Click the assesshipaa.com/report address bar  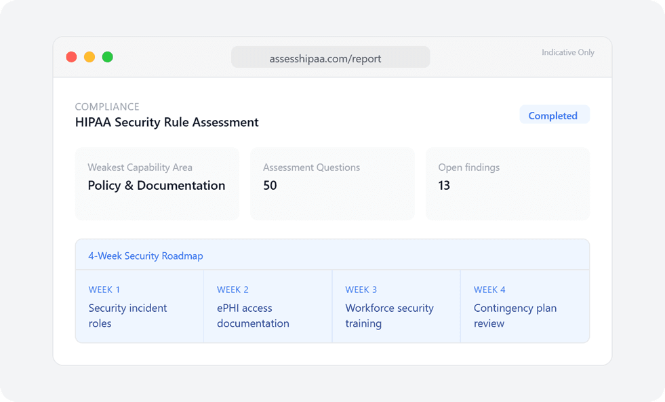coord(330,57)
